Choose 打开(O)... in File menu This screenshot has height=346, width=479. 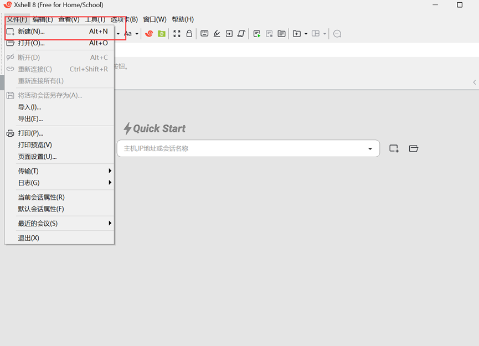[x=59, y=43]
